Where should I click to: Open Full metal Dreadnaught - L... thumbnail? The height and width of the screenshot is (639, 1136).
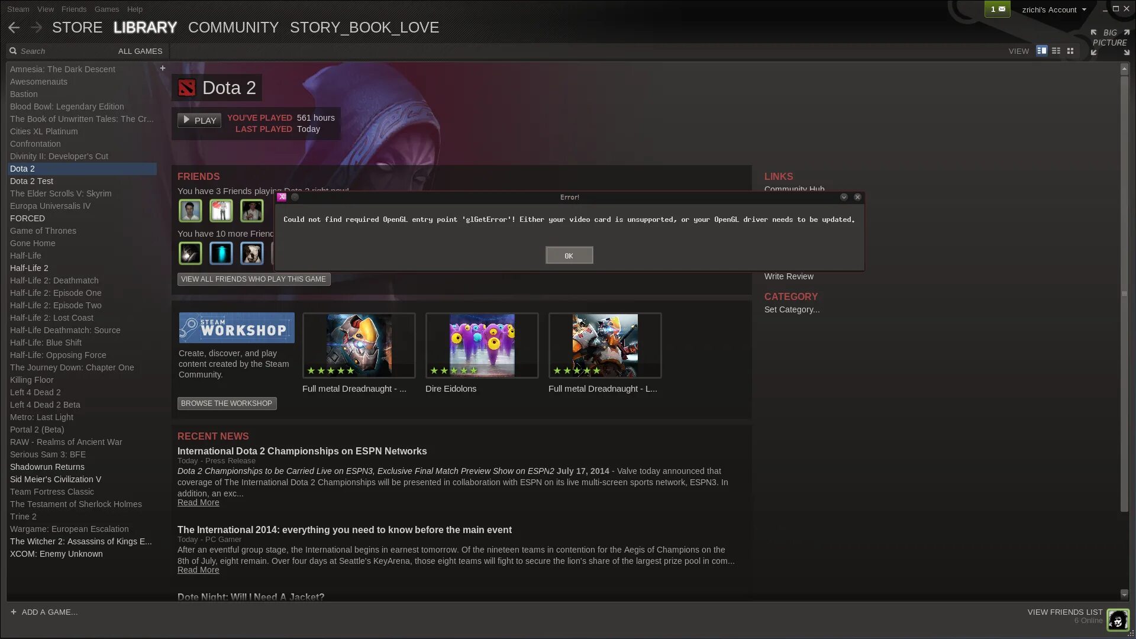[x=605, y=346]
